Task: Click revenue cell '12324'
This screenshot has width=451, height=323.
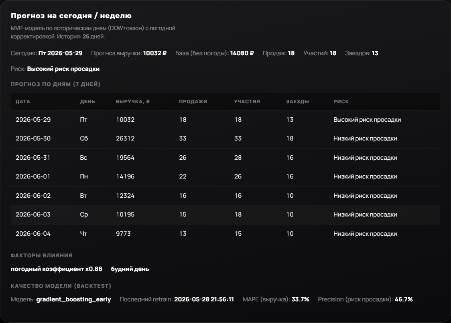Action: (125, 196)
